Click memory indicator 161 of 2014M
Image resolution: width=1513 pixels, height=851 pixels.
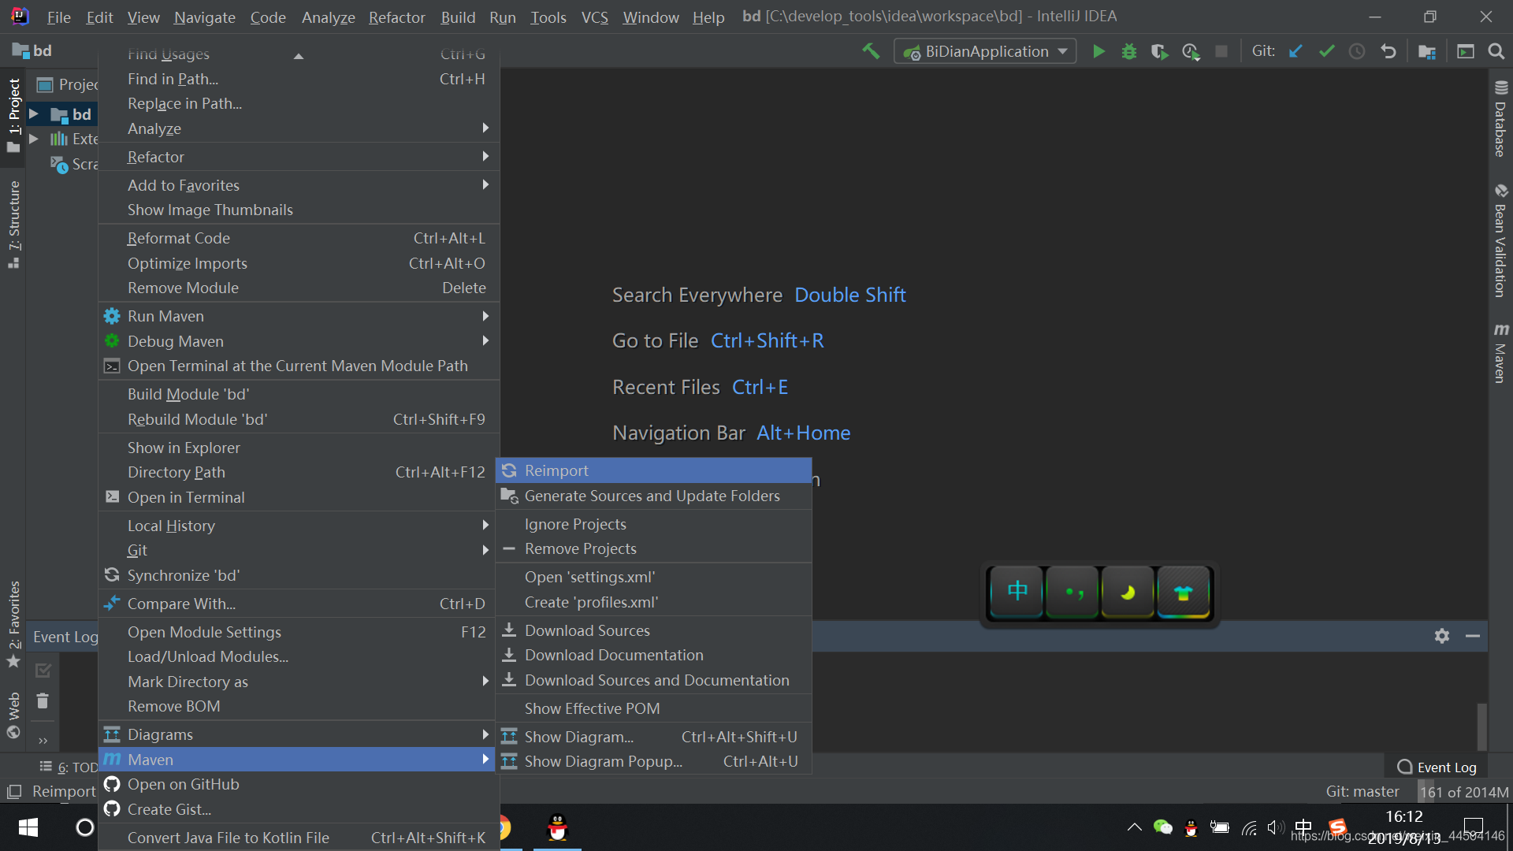coord(1464,792)
